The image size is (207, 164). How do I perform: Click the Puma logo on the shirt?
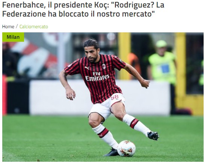[x=87, y=68]
